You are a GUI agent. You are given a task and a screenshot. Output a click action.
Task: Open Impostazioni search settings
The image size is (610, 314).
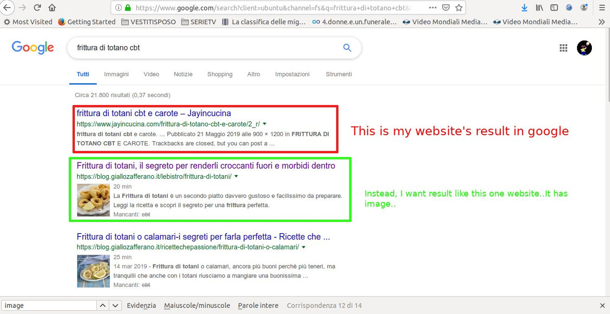click(x=292, y=74)
